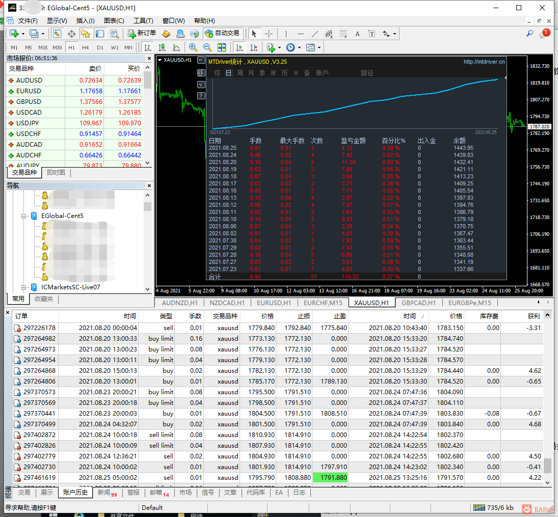Tile chart windows icon
558x517 pixels.
coord(222,47)
